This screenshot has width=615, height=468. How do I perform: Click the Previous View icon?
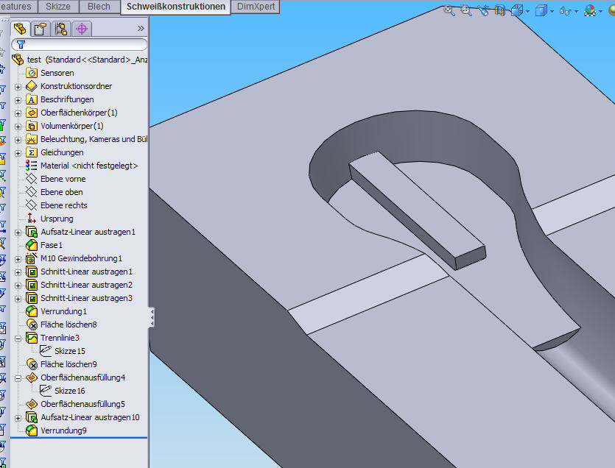pos(483,10)
